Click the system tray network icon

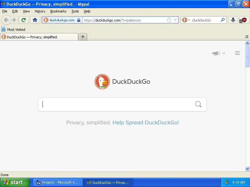click(227, 182)
